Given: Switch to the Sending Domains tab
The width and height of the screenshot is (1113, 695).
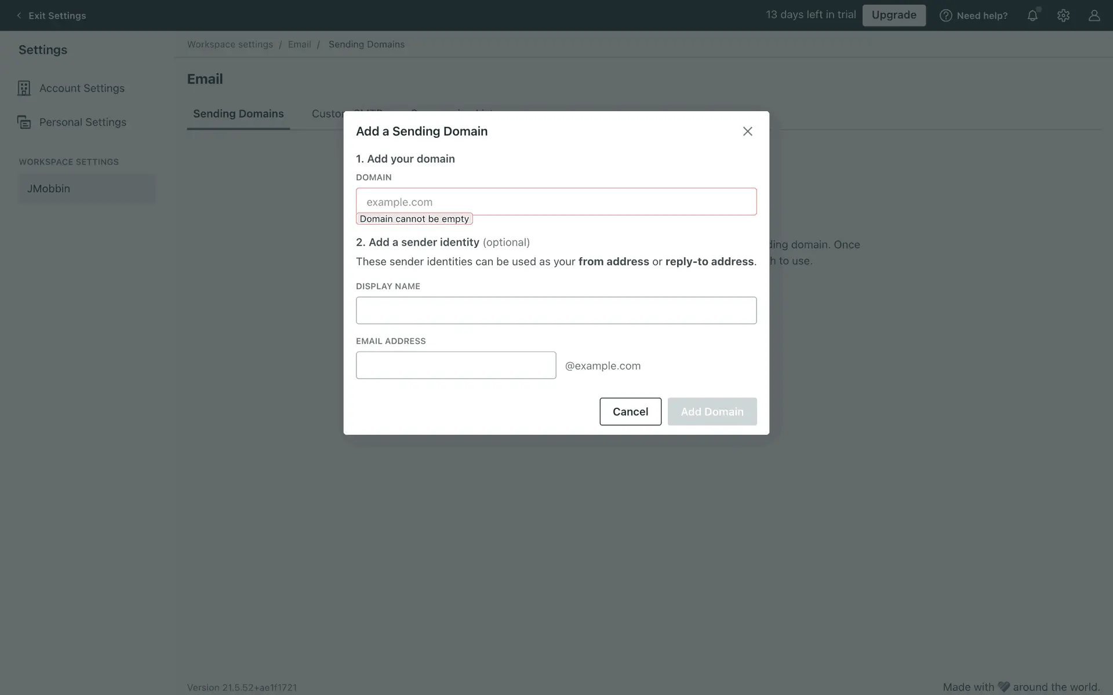Looking at the screenshot, I should [x=238, y=114].
